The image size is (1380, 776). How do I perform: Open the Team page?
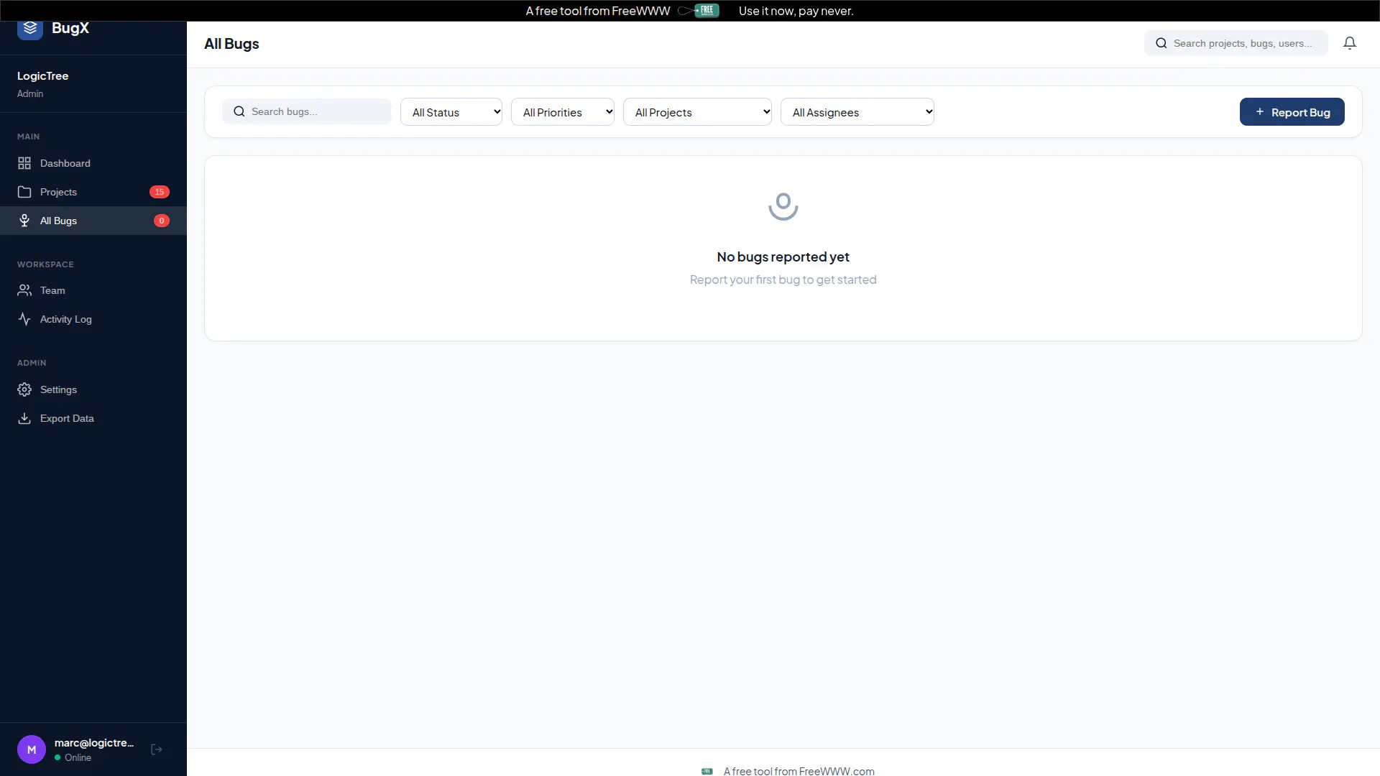point(93,290)
